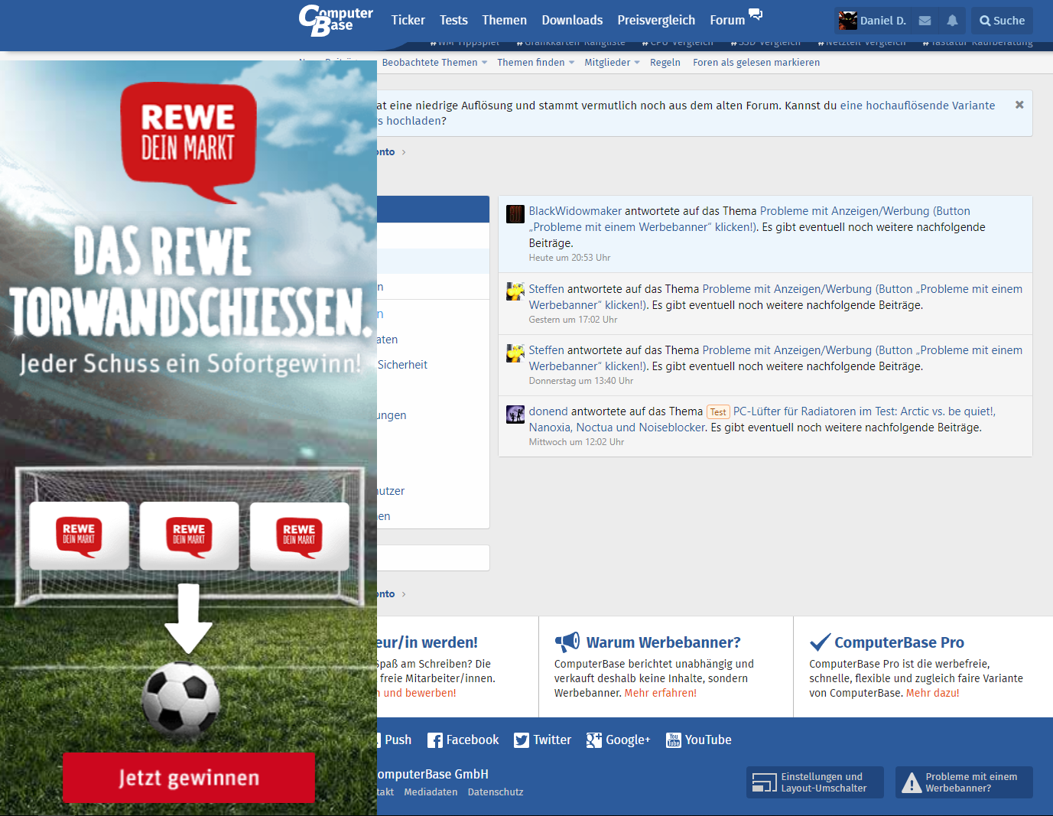Open Warum Werbebanner? heading

pos(663,642)
